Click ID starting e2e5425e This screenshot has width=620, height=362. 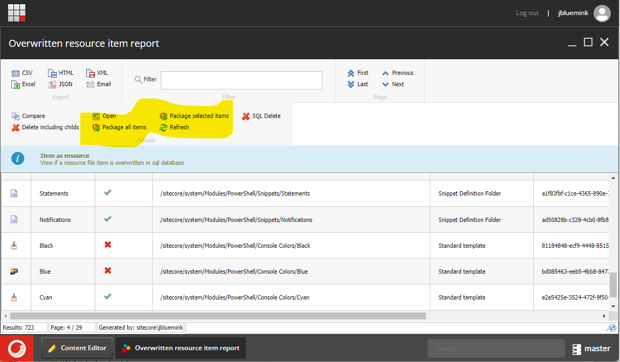[x=575, y=297]
